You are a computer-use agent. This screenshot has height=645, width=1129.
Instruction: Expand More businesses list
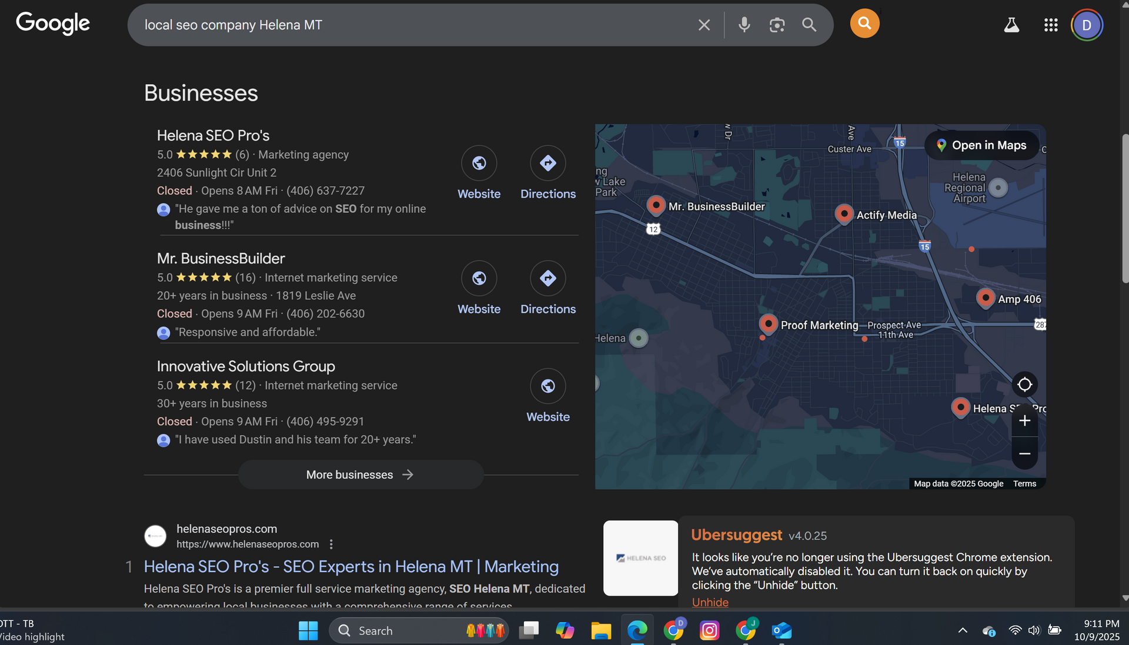point(360,474)
